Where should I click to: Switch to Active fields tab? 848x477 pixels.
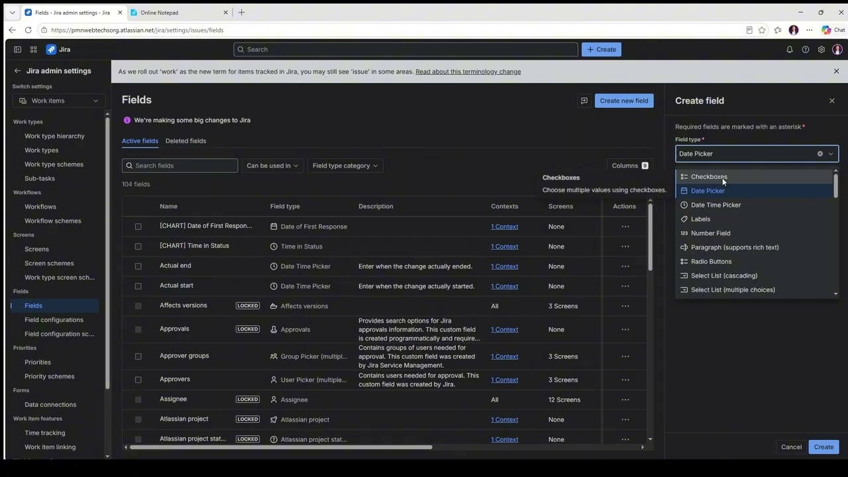tap(140, 141)
